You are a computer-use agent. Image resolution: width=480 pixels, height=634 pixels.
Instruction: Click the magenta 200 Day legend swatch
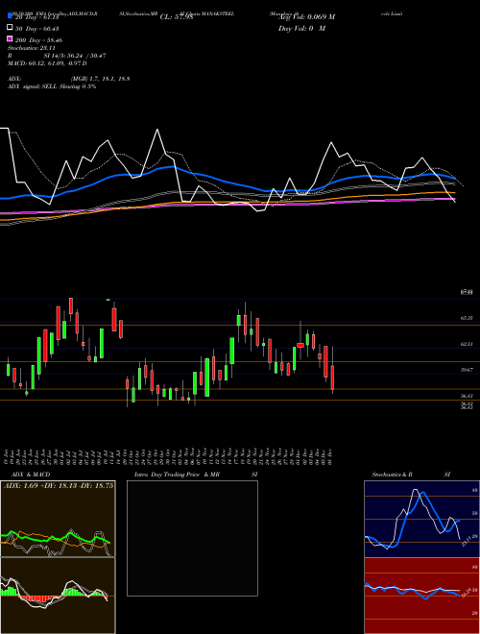tap(11, 39)
